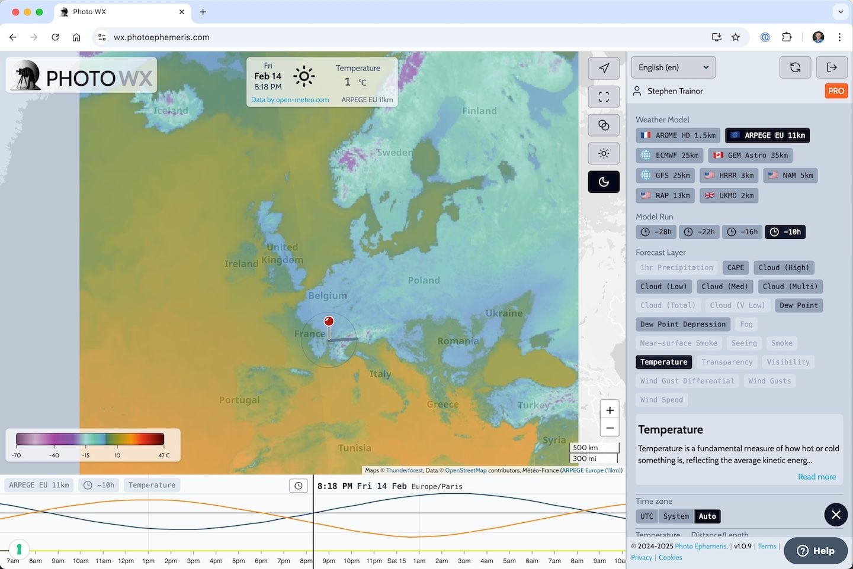Switch time zone setting to UTC

(x=646, y=516)
